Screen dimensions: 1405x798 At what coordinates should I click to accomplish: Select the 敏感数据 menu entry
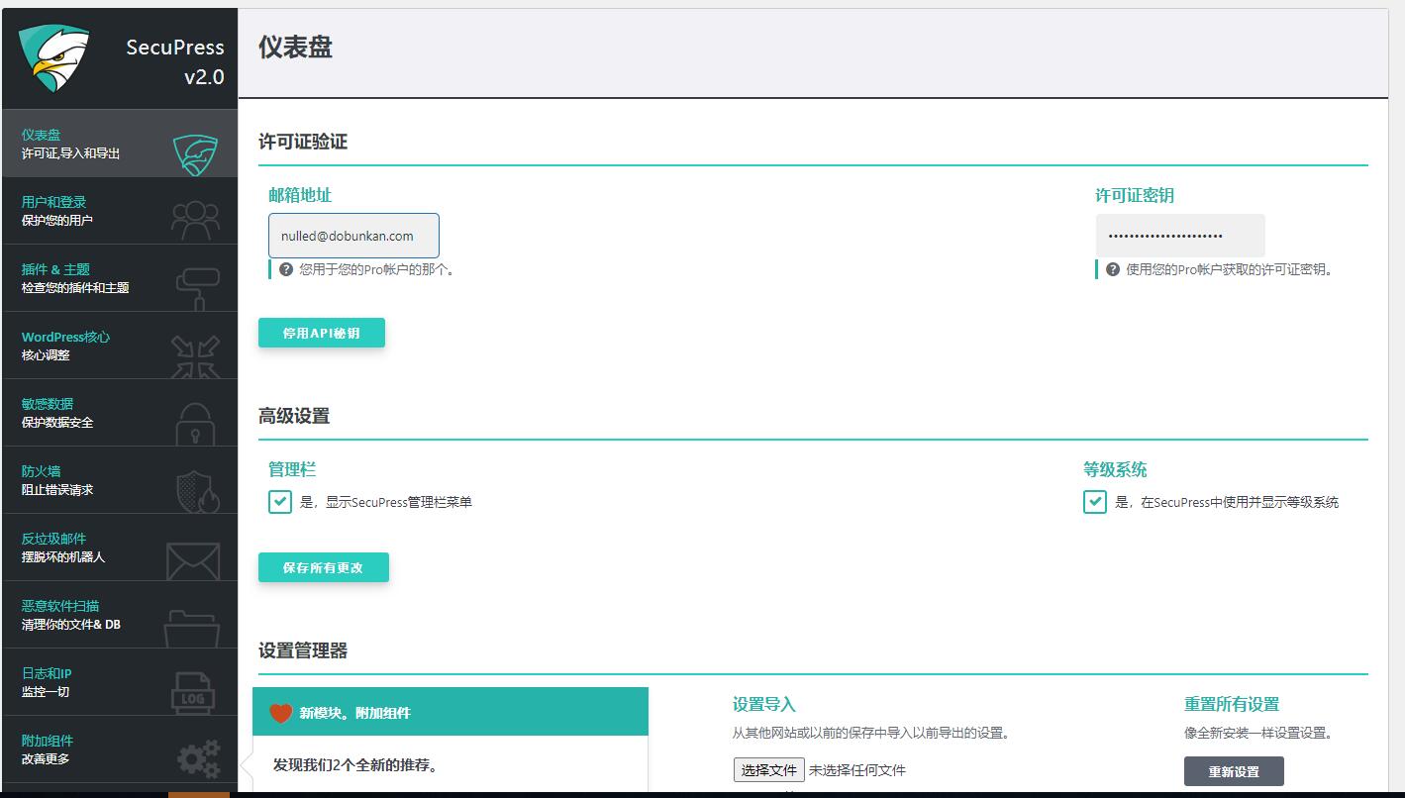120,413
